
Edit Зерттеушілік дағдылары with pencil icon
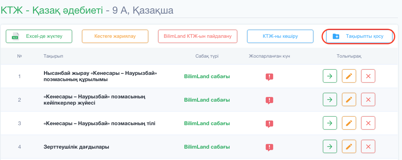(349, 147)
